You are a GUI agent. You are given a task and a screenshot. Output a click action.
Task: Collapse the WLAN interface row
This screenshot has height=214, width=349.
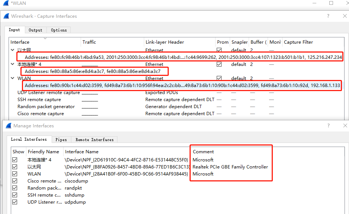pyautogui.click(x=13, y=78)
